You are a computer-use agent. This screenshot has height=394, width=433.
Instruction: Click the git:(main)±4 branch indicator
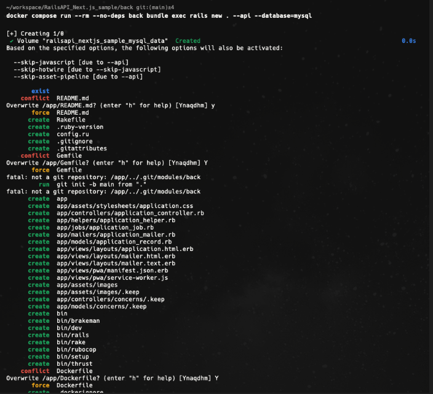(x=155, y=7)
